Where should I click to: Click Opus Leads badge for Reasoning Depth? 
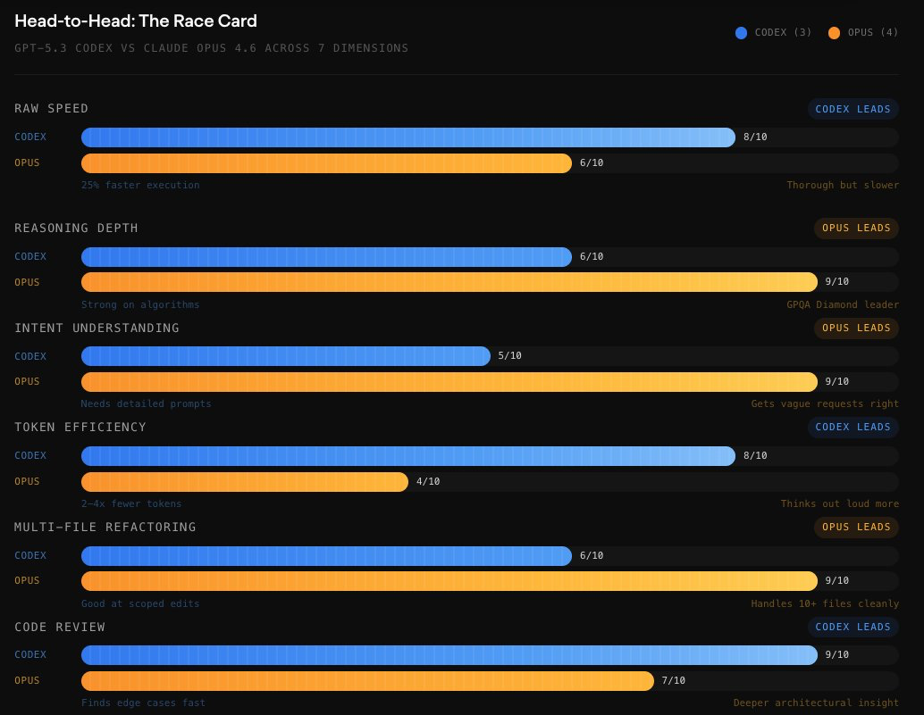click(856, 228)
